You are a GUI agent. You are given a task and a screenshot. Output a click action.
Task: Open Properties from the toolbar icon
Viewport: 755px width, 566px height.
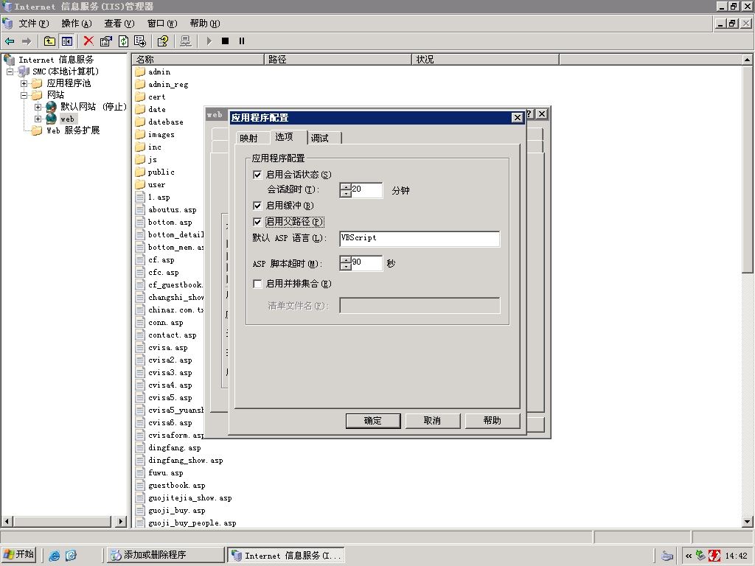[106, 41]
